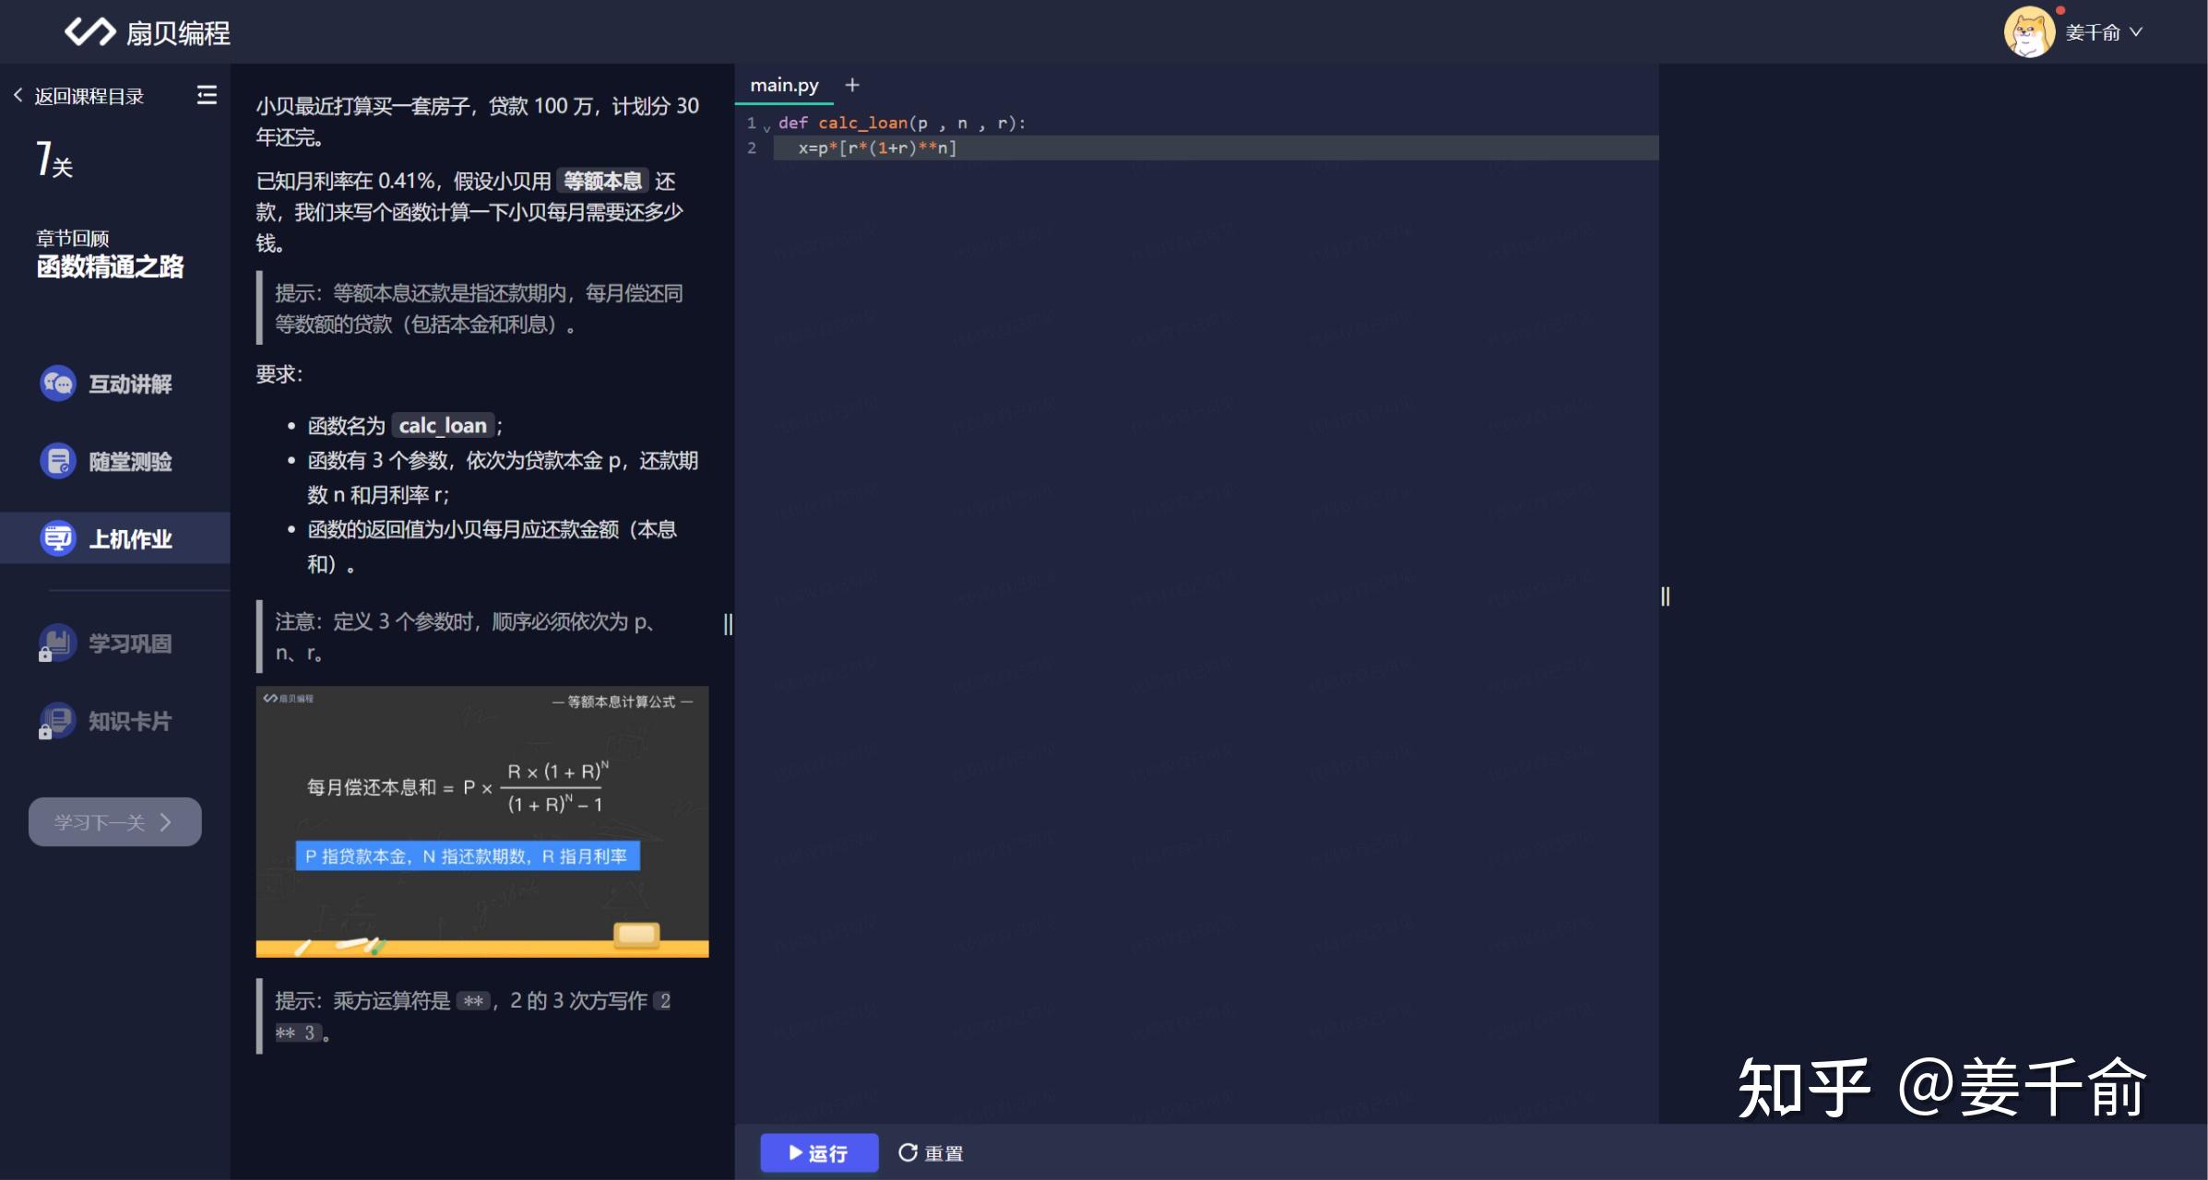Viewport: 2208px width, 1180px height.
Task: Click the user avatar picture
Action: pos(2028,33)
